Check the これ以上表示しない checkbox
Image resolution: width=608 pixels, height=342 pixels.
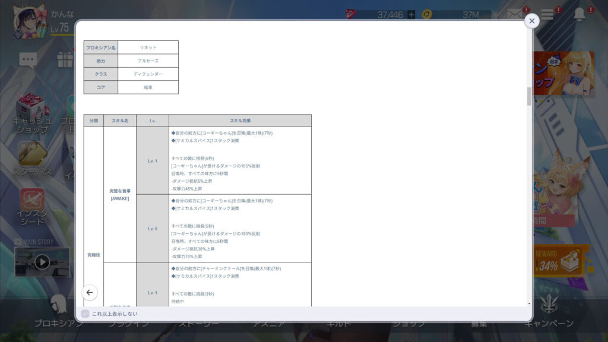click(x=85, y=313)
